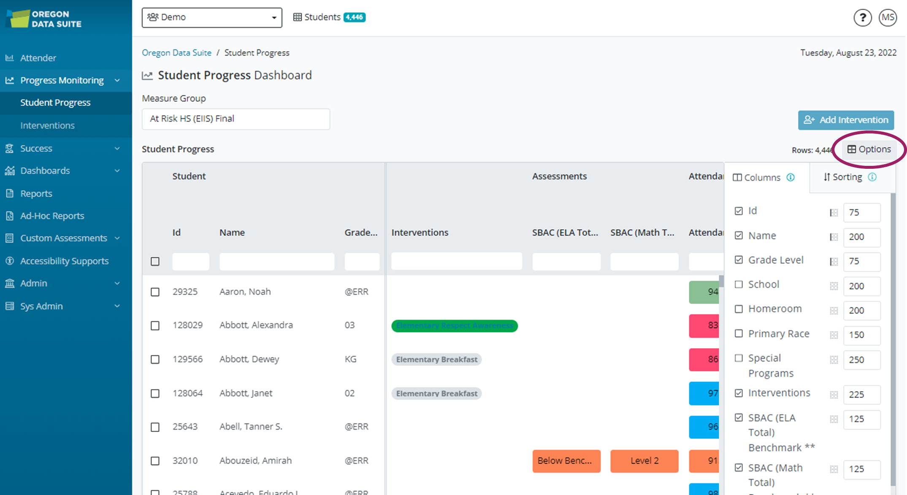907x495 pixels.
Task: Click the help question mark icon
Action: point(862,18)
